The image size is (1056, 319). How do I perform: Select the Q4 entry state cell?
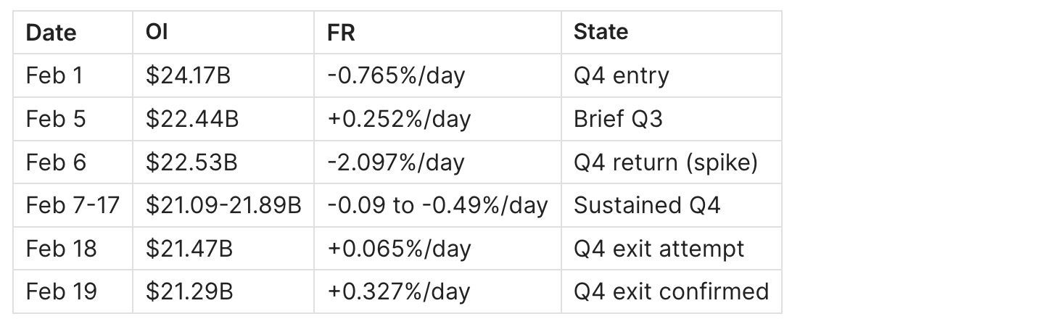(621, 75)
